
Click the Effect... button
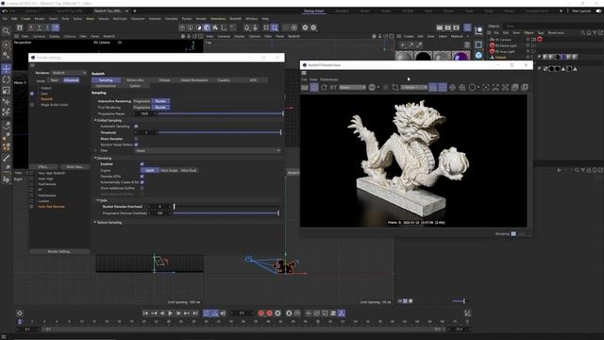(43, 167)
